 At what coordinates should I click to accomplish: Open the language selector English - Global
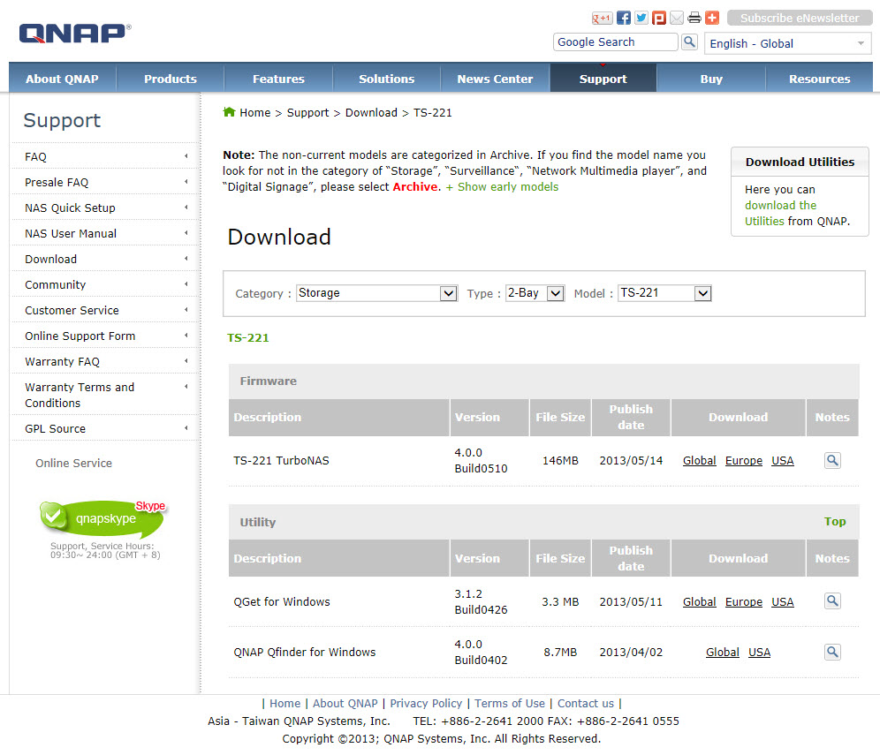(787, 44)
